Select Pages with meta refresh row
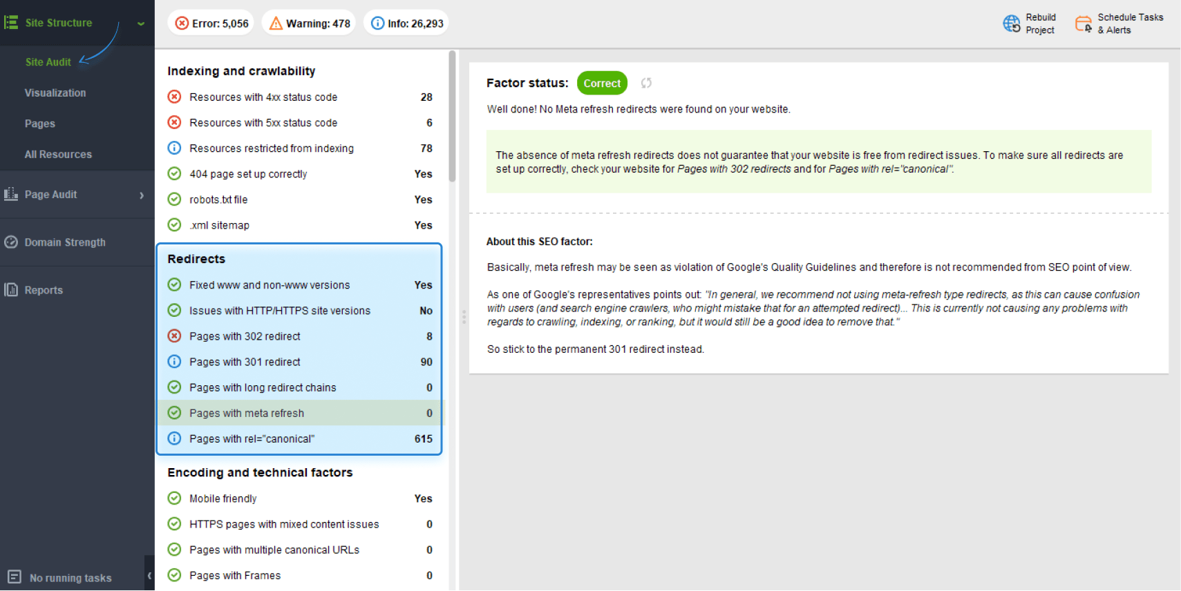1181x591 pixels. click(300, 413)
